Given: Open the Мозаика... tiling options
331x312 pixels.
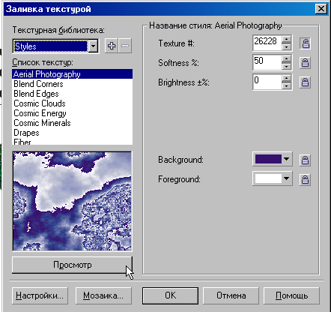Looking at the screenshot, I should [103, 295].
